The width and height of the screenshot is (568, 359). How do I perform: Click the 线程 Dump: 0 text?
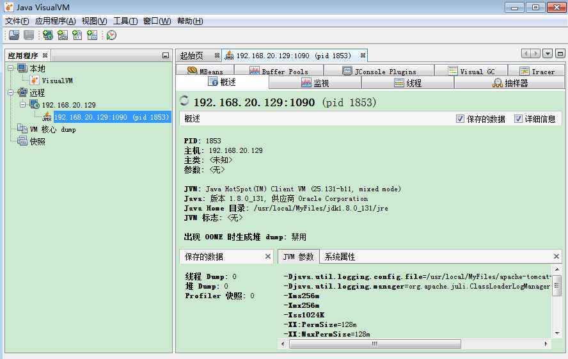point(211,276)
